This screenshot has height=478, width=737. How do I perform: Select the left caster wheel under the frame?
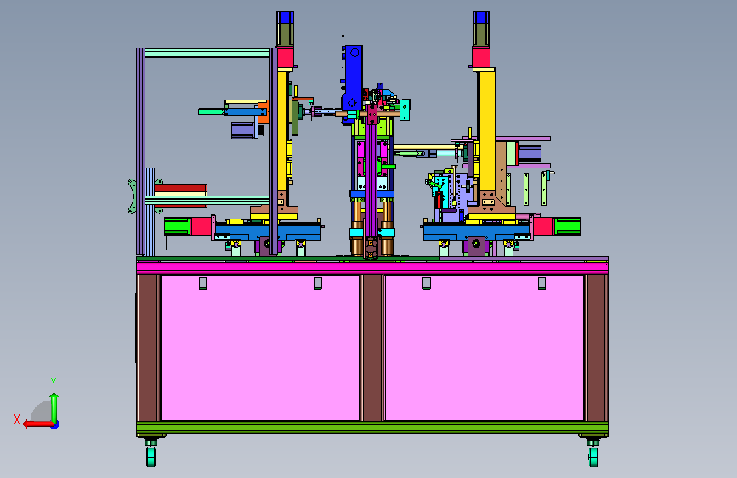coord(150,457)
